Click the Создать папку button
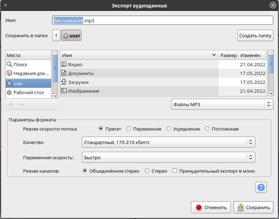Screen dimensions: 279x219 pyautogui.click(x=255, y=36)
